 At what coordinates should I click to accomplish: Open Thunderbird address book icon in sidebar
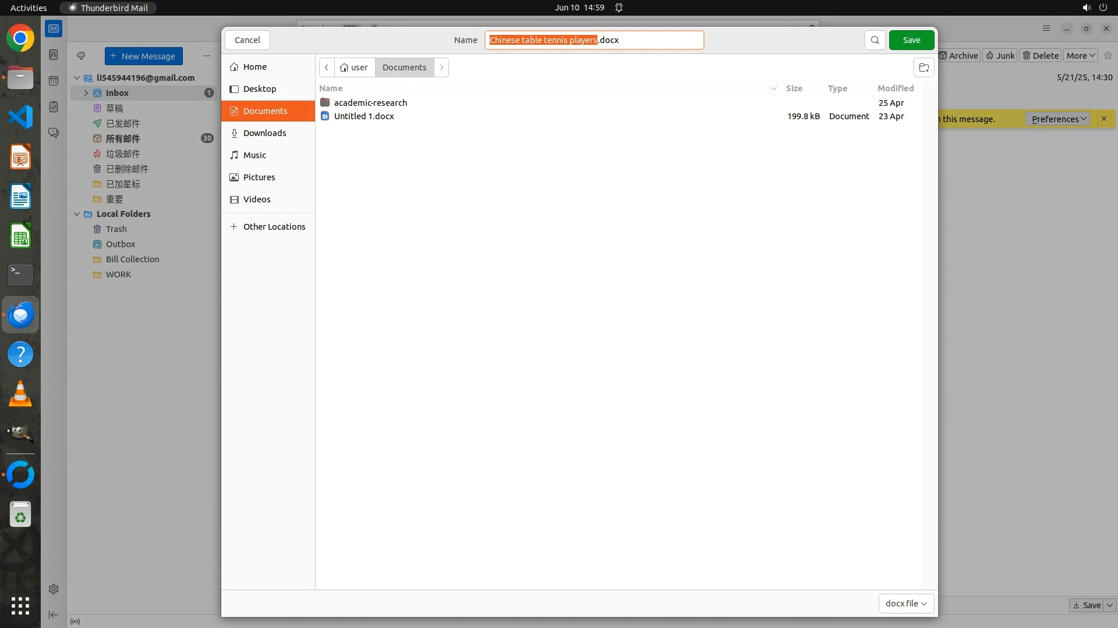pyautogui.click(x=54, y=55)
